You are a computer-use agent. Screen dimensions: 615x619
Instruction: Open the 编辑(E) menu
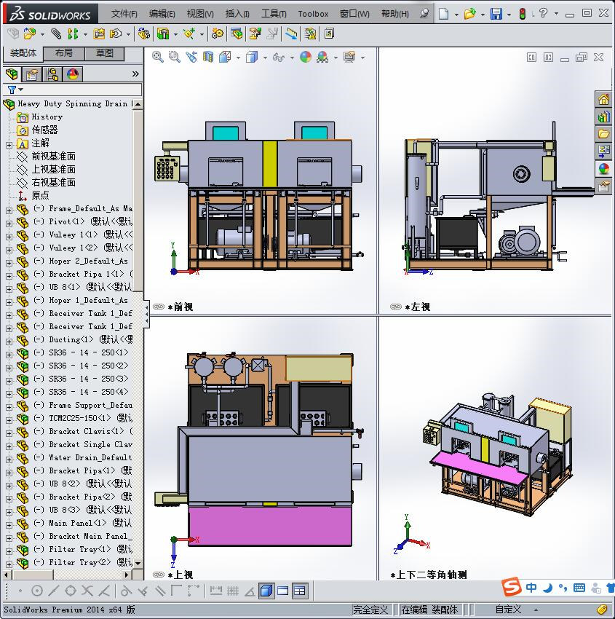tap(162, 14)
